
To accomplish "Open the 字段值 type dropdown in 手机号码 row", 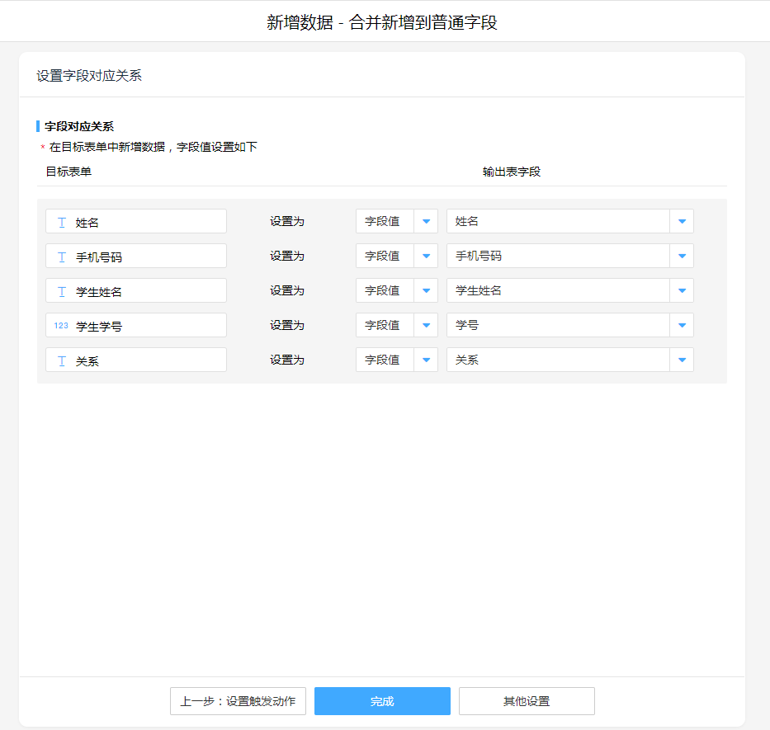I will click(x=426, y=256).
